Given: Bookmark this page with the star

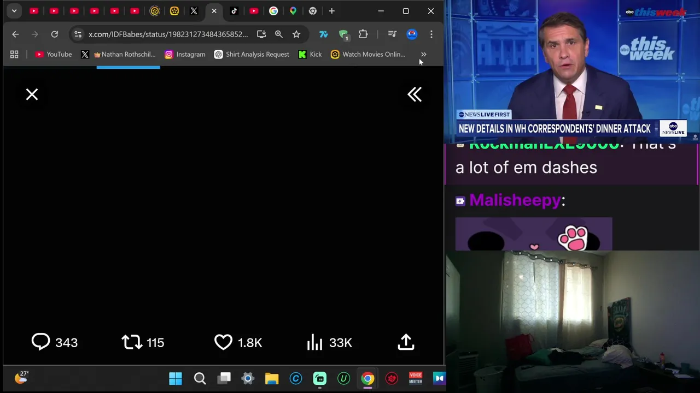Looking at the screenshot, I should tap(296, 34).
